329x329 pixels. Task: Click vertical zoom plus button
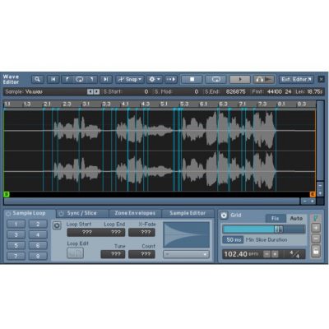(320, 193)
